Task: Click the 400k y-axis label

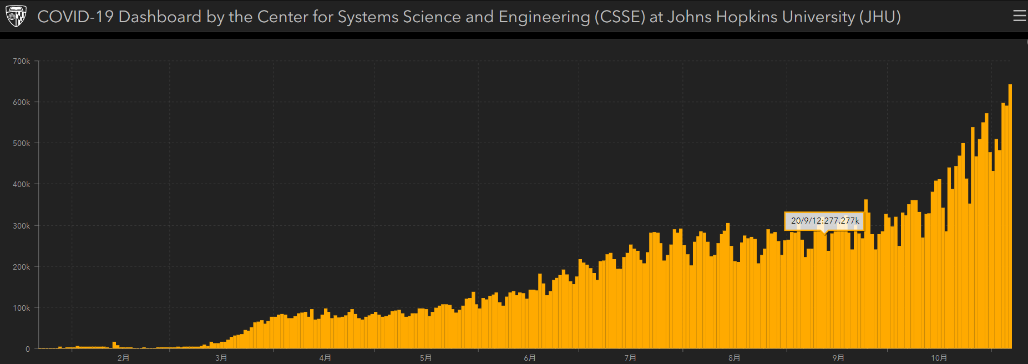Action: coord(22,184)
